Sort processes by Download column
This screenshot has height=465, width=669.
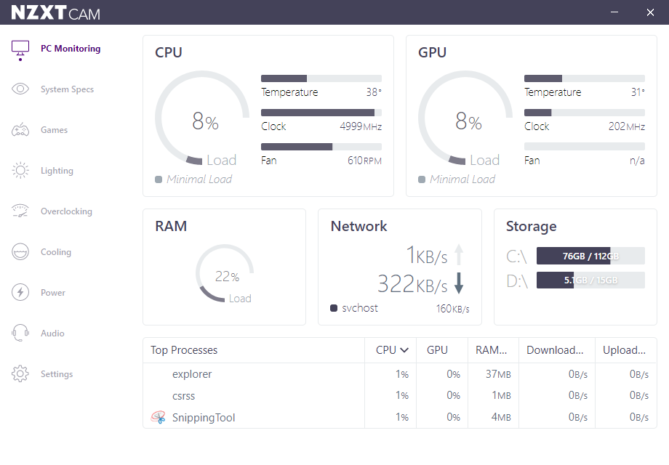point(555,350)
